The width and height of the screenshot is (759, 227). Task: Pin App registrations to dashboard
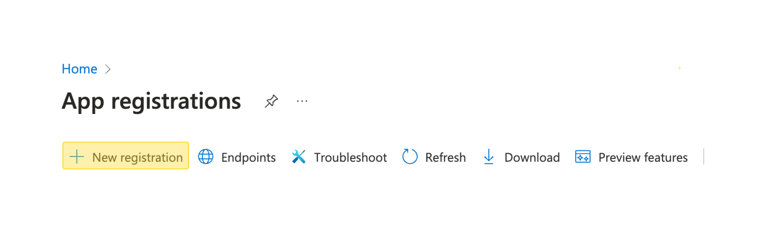click(271, 100)
